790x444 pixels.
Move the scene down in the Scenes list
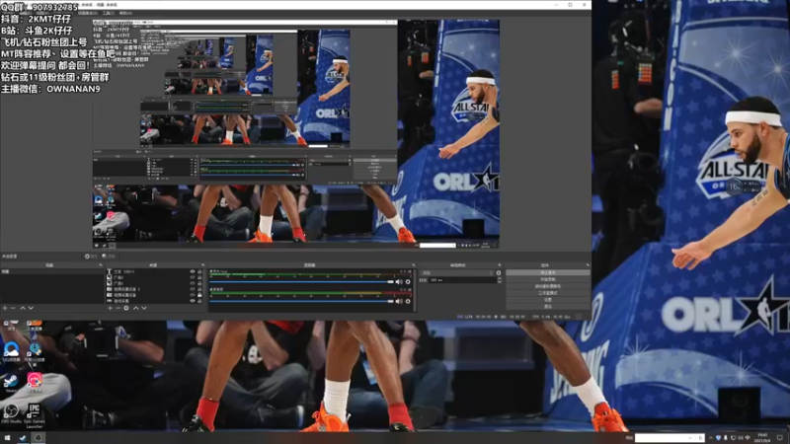31,308
